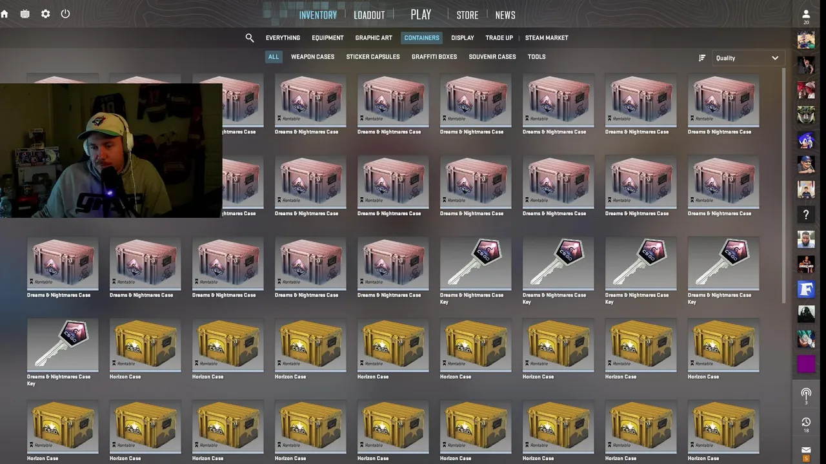Viewport: 826px width, 464px height.
Task: Switch to the Inventory tab
Action: (x=317, y=15)
